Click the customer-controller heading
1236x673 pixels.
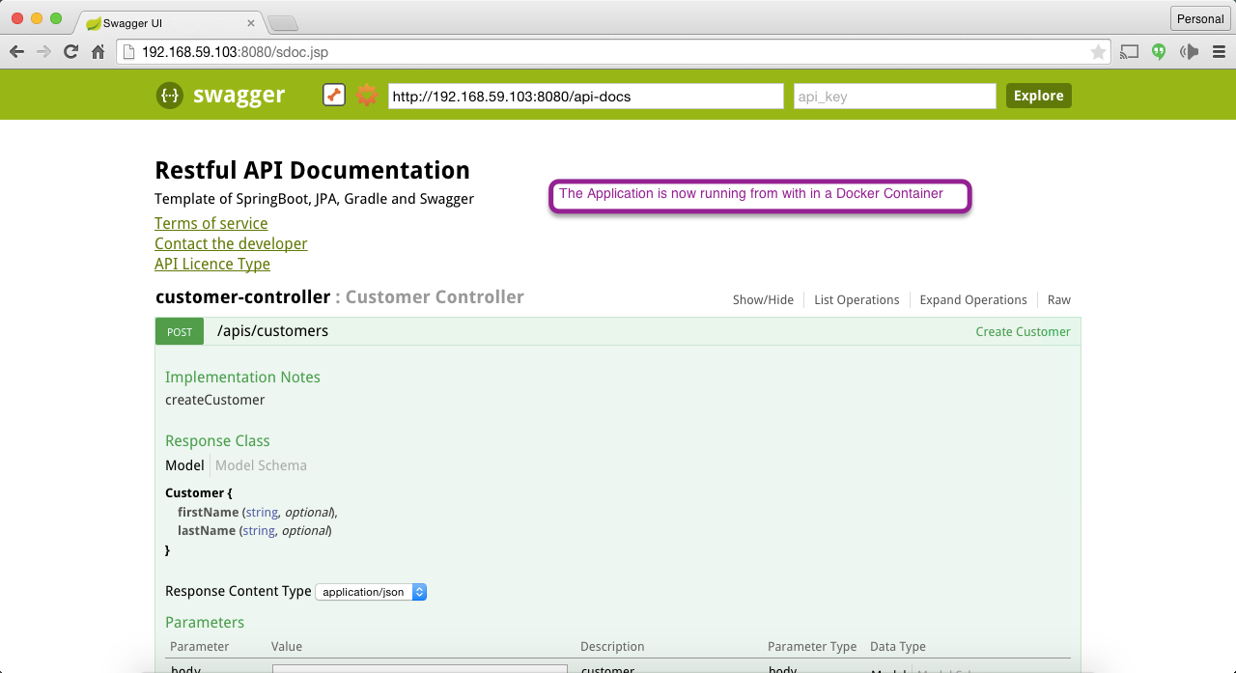(243, 297)
